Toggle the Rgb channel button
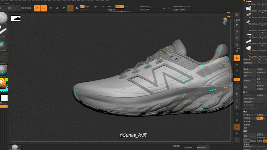This screenshot has width=267, height=150. tap(95, 6)
